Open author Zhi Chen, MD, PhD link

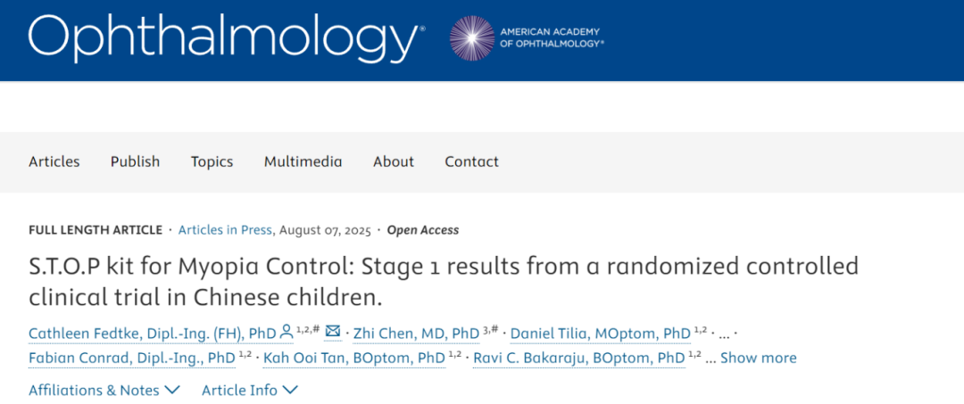tap(416, 334)
